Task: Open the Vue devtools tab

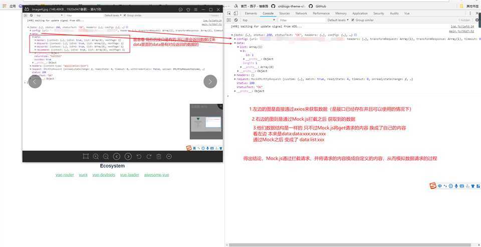Action: (x=407, y=14)
